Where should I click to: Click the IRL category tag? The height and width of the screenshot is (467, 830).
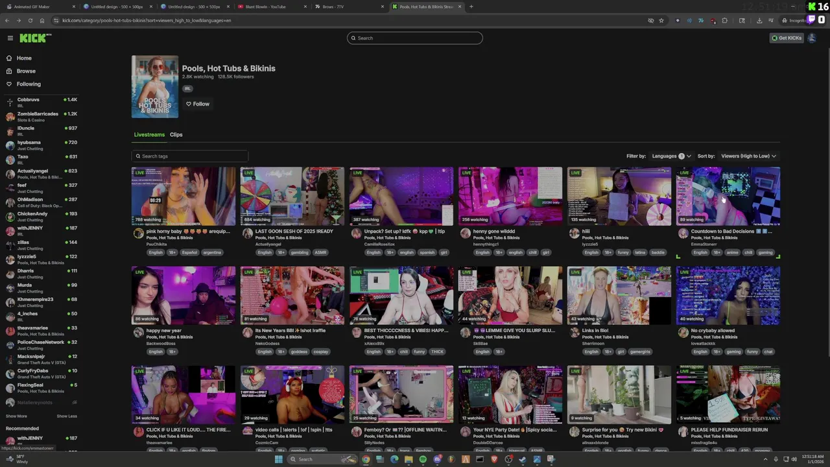(x=187, y=89)
